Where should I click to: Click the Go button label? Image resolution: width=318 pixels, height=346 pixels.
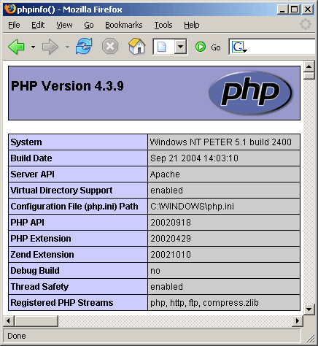[x=216, y=47]
